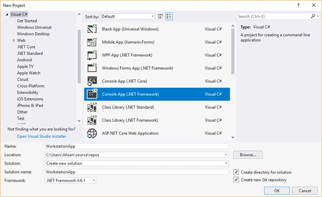
Task: Select Other category
Action: click(x=22, y=112)
